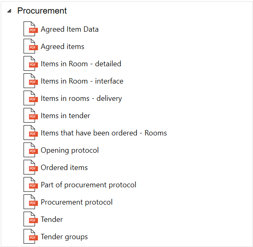Click PDF icon beside Agreed Item Data

click(30, 29)
